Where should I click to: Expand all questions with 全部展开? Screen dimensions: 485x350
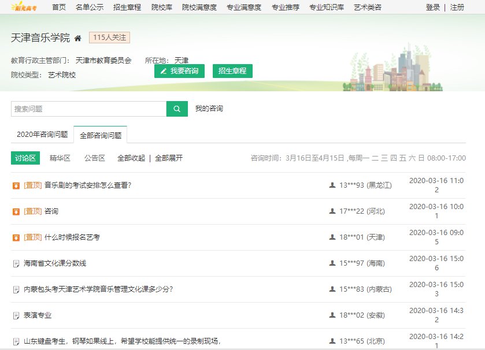click(x=169, y=158)
